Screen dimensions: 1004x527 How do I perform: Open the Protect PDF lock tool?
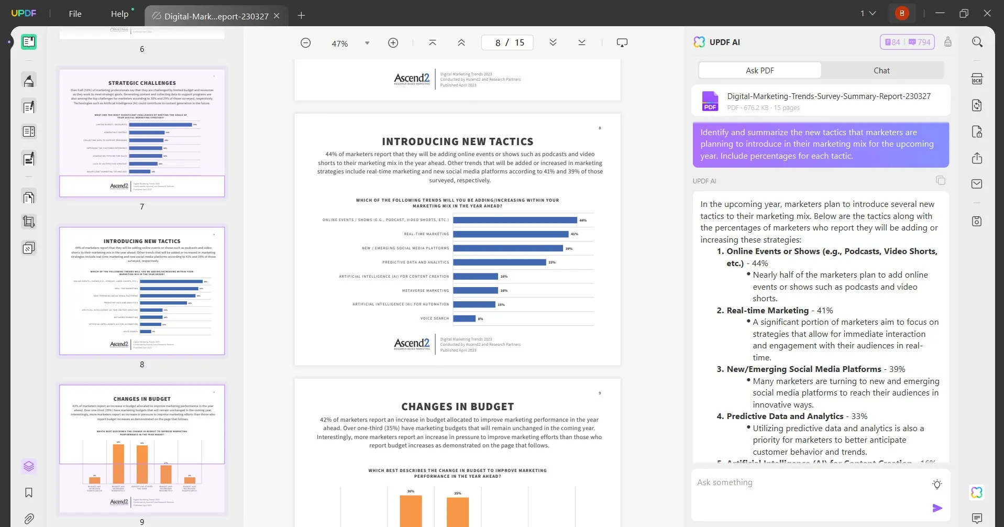[977, 131]
